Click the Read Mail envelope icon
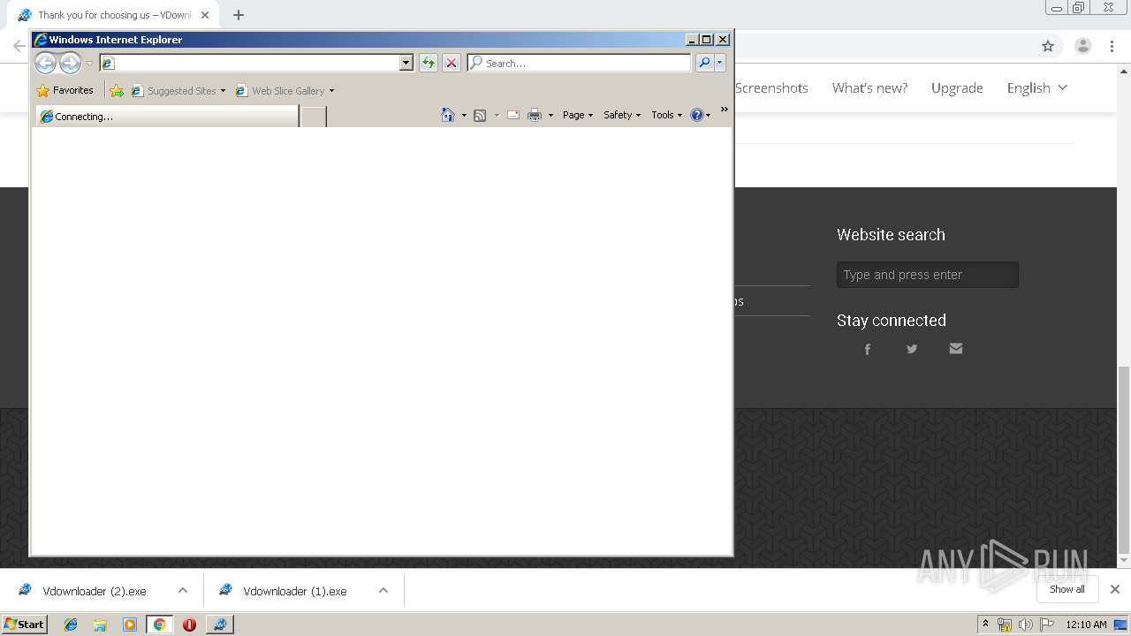The image size is (1131, 636). tap(513, 115)
